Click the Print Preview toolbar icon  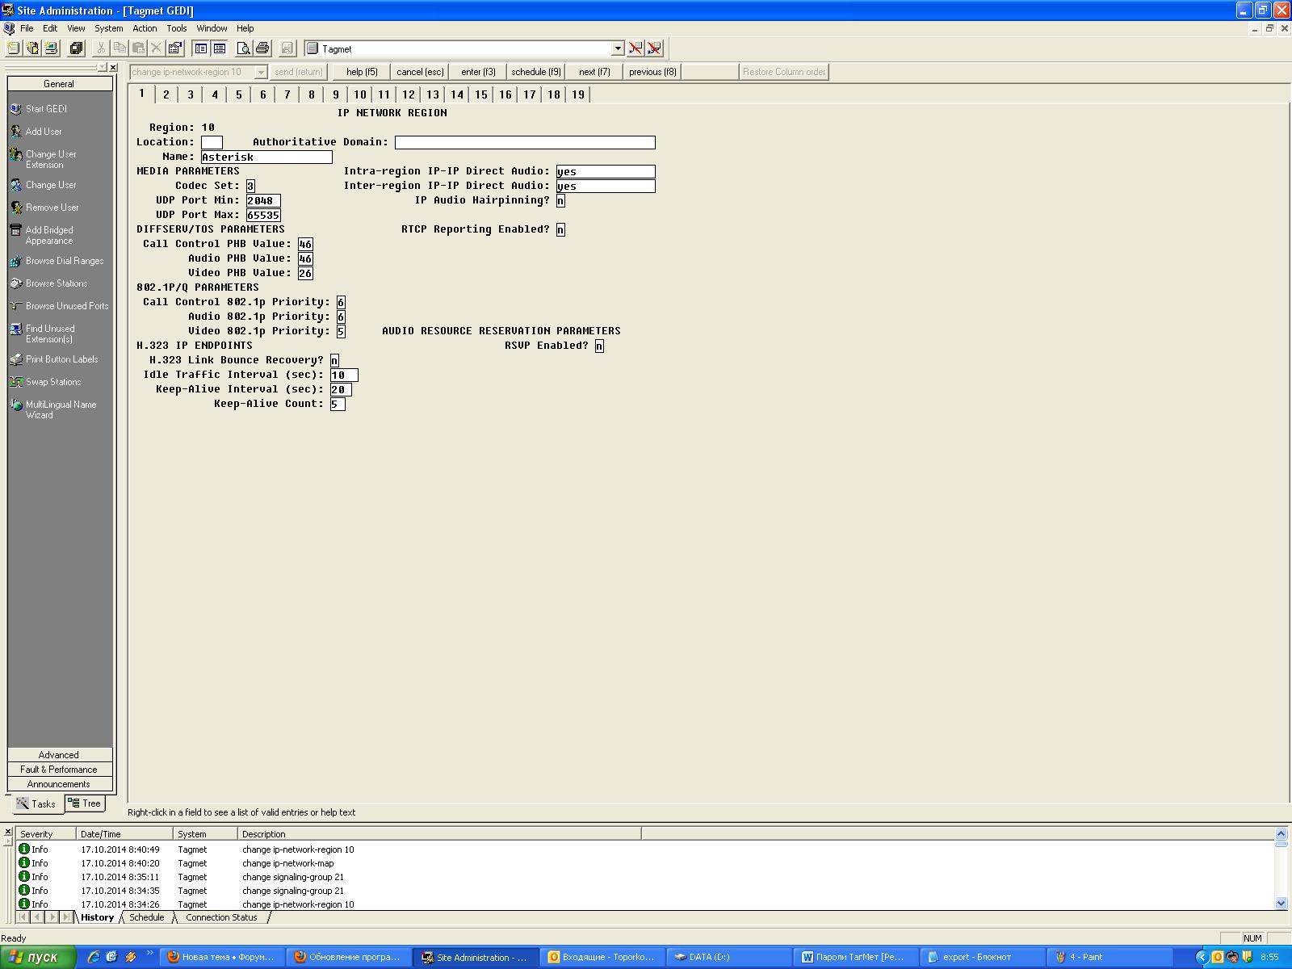[x=243, y=48]
